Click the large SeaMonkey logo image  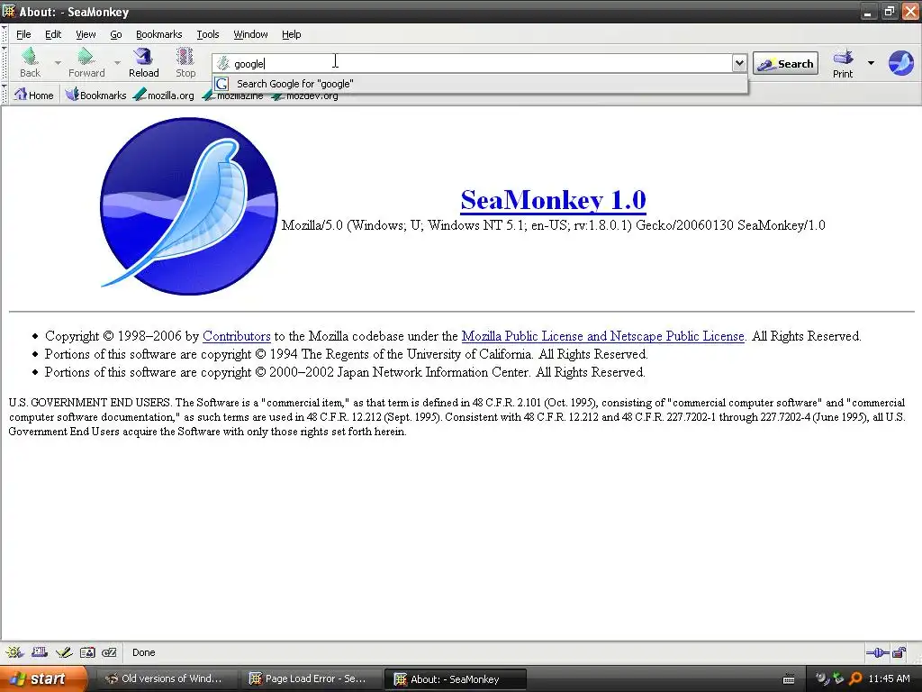(189, 206)
